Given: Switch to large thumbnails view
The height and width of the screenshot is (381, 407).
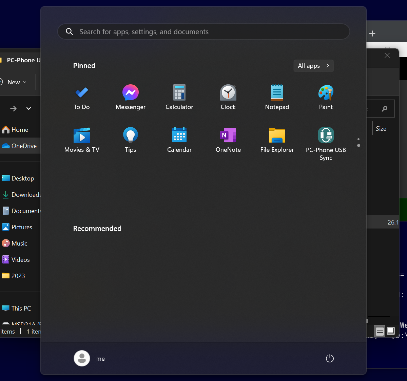Looking at the screenshot, I should [x=391, y=331].
